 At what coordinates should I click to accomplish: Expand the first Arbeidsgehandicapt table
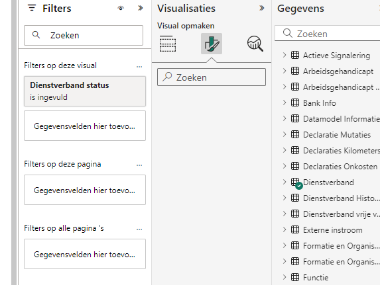click(x=285, y=71)
